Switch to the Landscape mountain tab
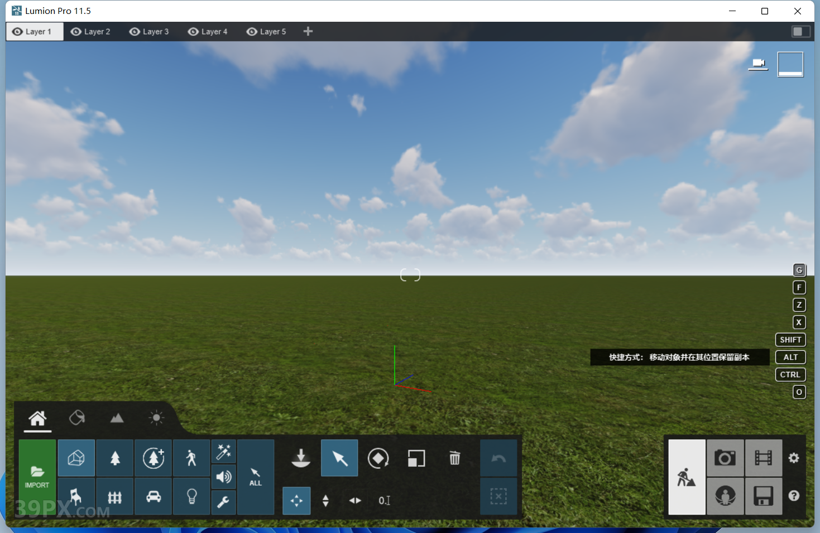 pos(117,418)
